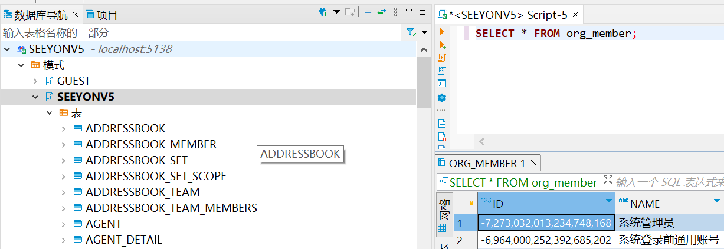The height and width of the screenshot is (249, 724).
Task: Collapse the SEEYONV5 connection node
Action: [7, 49]
